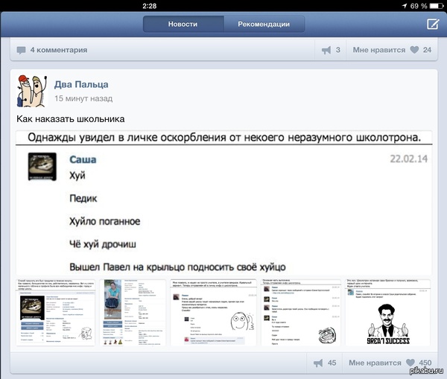Tap the '15 минут назад' timestamp
Image resolution: width=447 pixels, height=379 pixels.
pyautogui.click(x=83, y=98)
